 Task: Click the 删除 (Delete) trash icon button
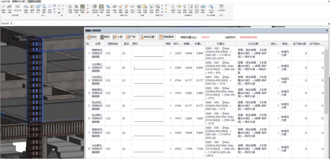pos(105,37)
